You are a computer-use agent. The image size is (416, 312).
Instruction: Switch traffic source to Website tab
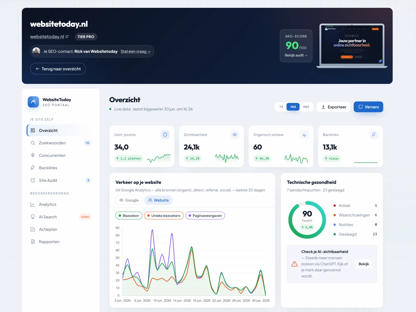click(158, 200)
